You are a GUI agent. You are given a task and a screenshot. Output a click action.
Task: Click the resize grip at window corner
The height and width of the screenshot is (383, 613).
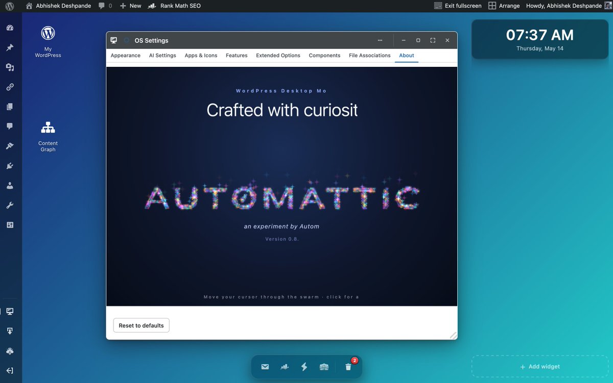click(453, 335)
